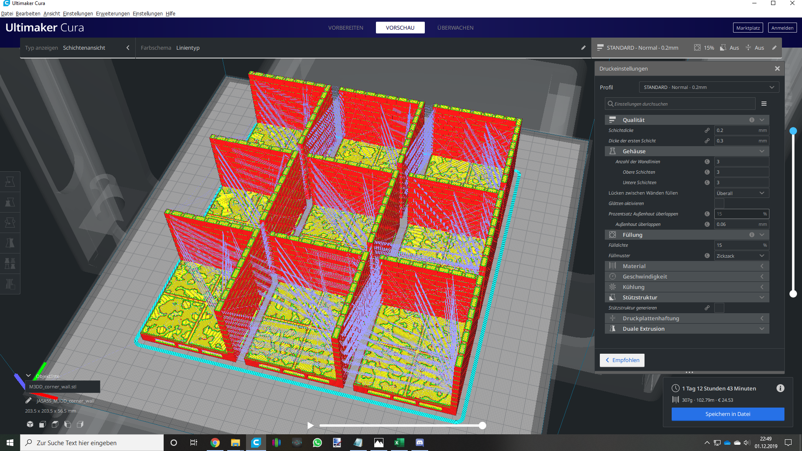Click the info icon in Qualität header
Screen dimensions: 802x451
752,120
